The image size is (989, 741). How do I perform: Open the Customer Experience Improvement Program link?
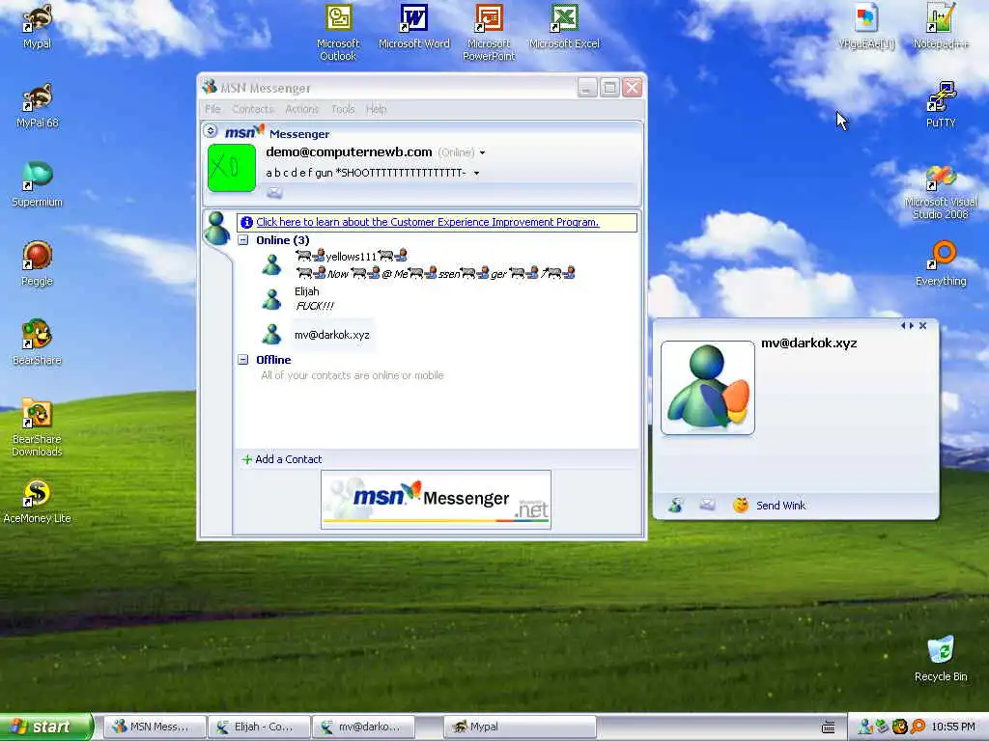point(428,223)
